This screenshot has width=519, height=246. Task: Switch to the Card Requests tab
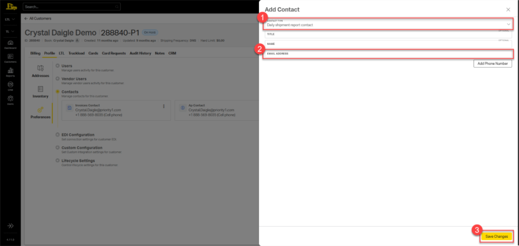[114, 53]
